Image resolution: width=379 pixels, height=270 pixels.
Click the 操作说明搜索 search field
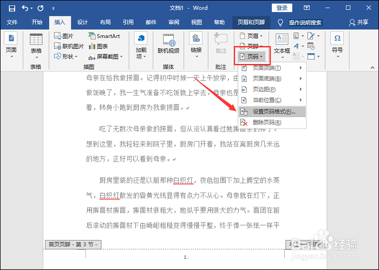point(305,23)
